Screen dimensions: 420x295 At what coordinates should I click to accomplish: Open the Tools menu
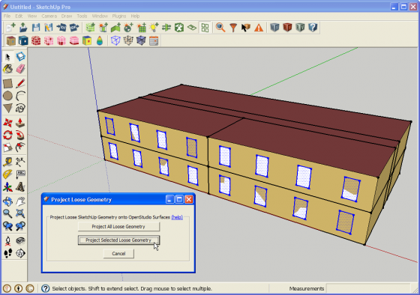pos(82,16)
